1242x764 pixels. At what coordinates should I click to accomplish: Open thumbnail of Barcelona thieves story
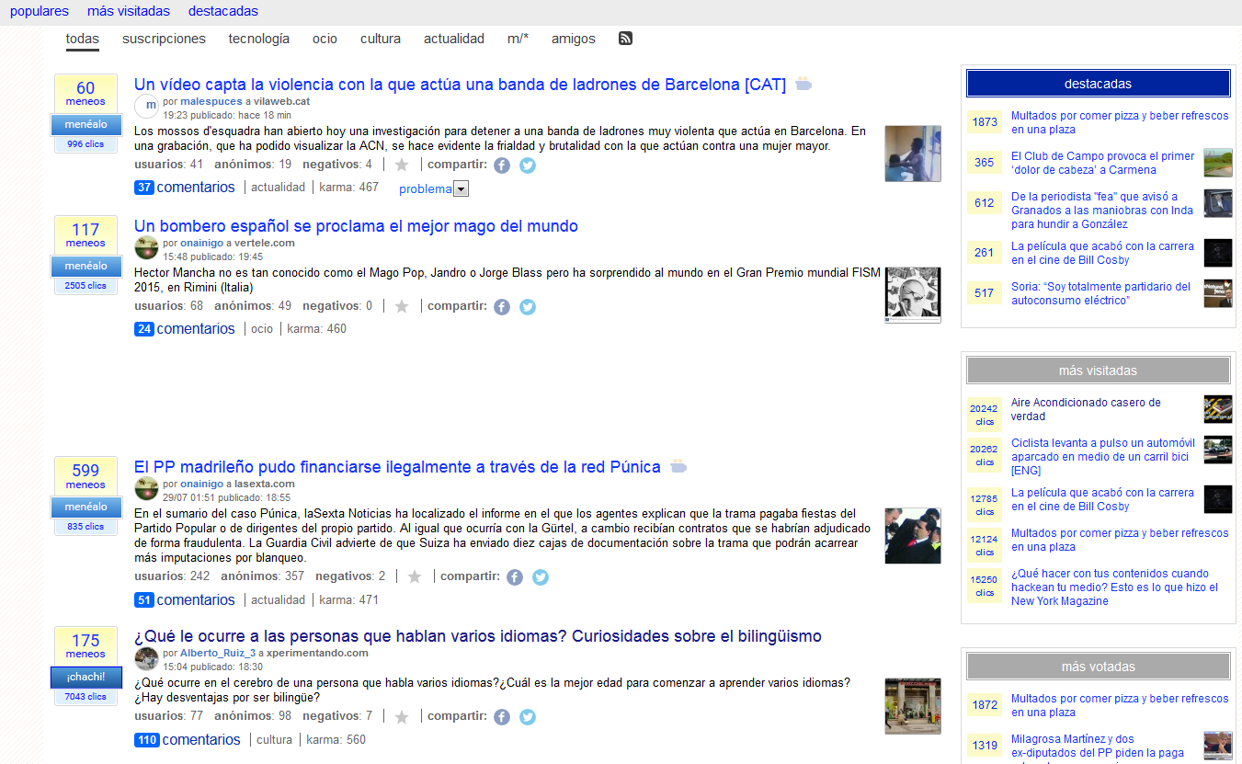pos(913,154)
